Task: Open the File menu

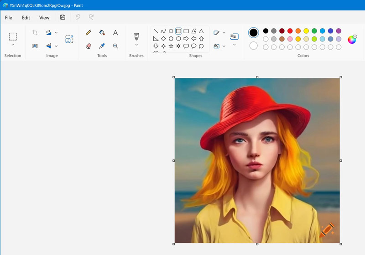Action: point(8,18)
